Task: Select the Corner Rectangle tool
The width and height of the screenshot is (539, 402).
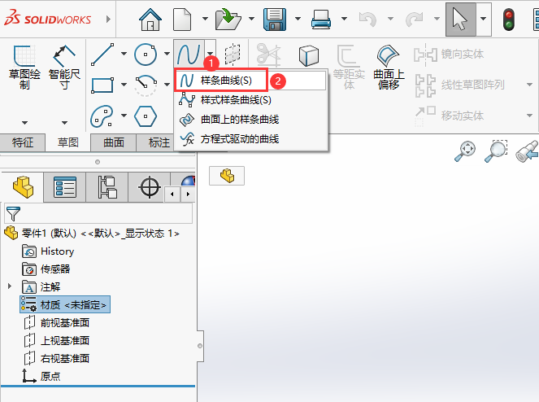Action: [x=102, y=85]
